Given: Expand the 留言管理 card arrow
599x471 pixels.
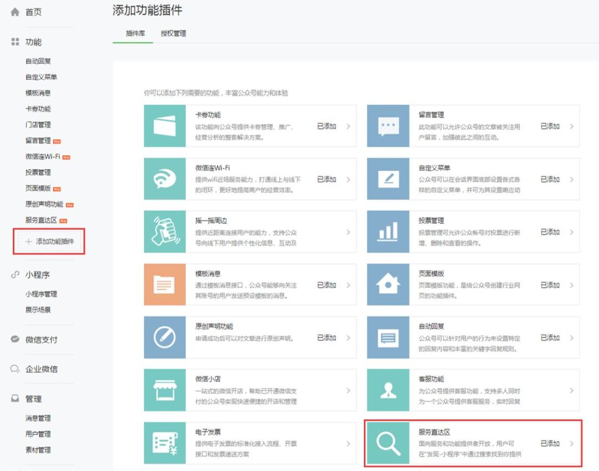Looking at the screenshot, I should point(571,126).
